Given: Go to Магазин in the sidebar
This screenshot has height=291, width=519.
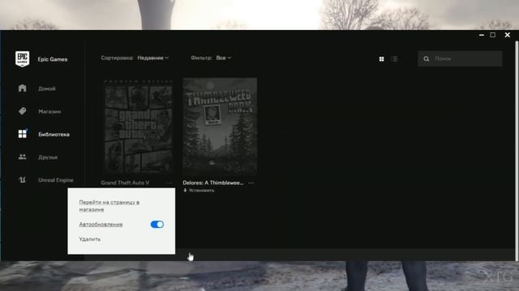Looking at the screenshot, I should click(49, 112).
